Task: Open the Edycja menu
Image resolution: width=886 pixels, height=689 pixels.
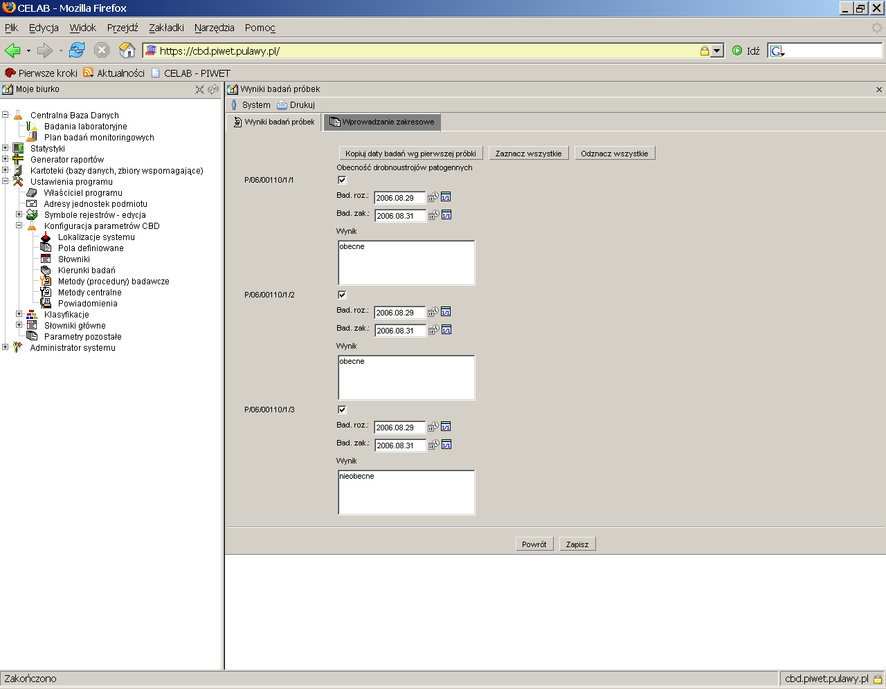Action: [44, 28]
